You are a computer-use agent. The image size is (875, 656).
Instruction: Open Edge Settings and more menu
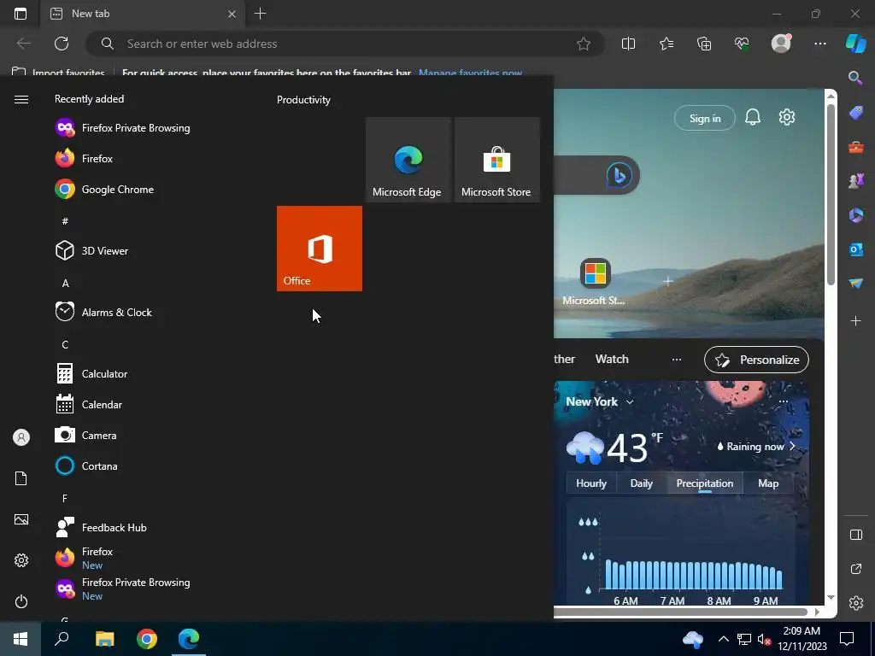(819, 44)
